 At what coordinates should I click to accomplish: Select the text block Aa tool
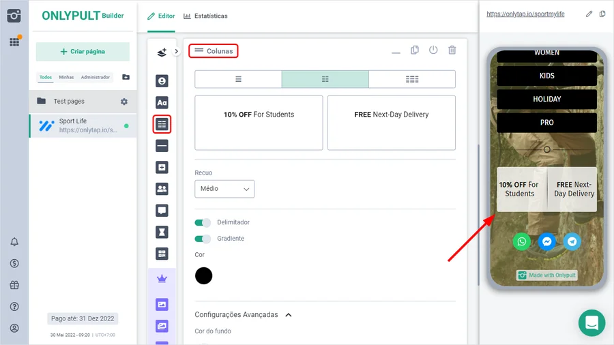click(162, 102)
